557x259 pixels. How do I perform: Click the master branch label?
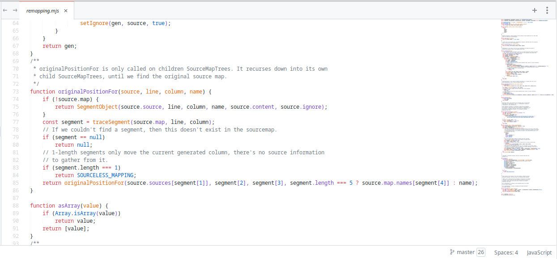point(465,252)
